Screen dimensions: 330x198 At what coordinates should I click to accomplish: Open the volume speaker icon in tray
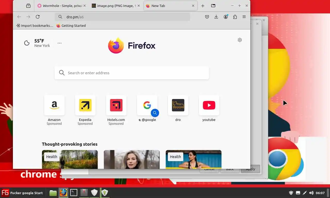[311, 193]
